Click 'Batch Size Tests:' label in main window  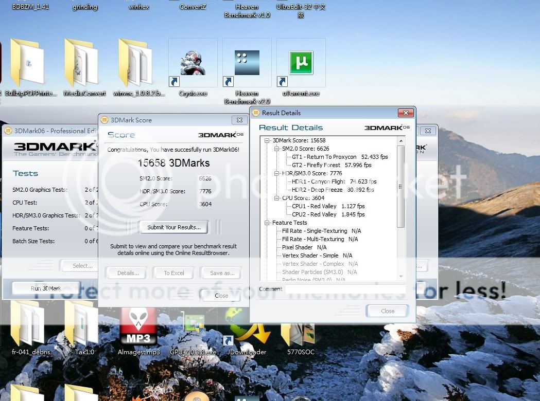tap(33, 241)
